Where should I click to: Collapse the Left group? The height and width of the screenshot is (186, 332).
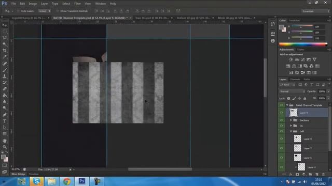(291, 131)
